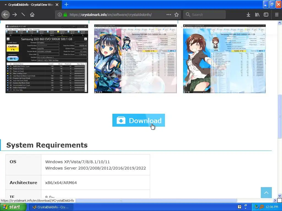Click the reload/stop icon in toolbar

[23, 15]
